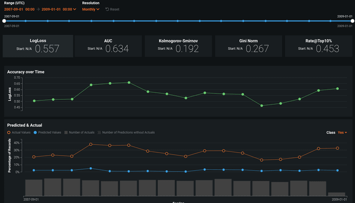
Task: Click the first gray Number of Actuals bar
Action: tap(34, 188)
